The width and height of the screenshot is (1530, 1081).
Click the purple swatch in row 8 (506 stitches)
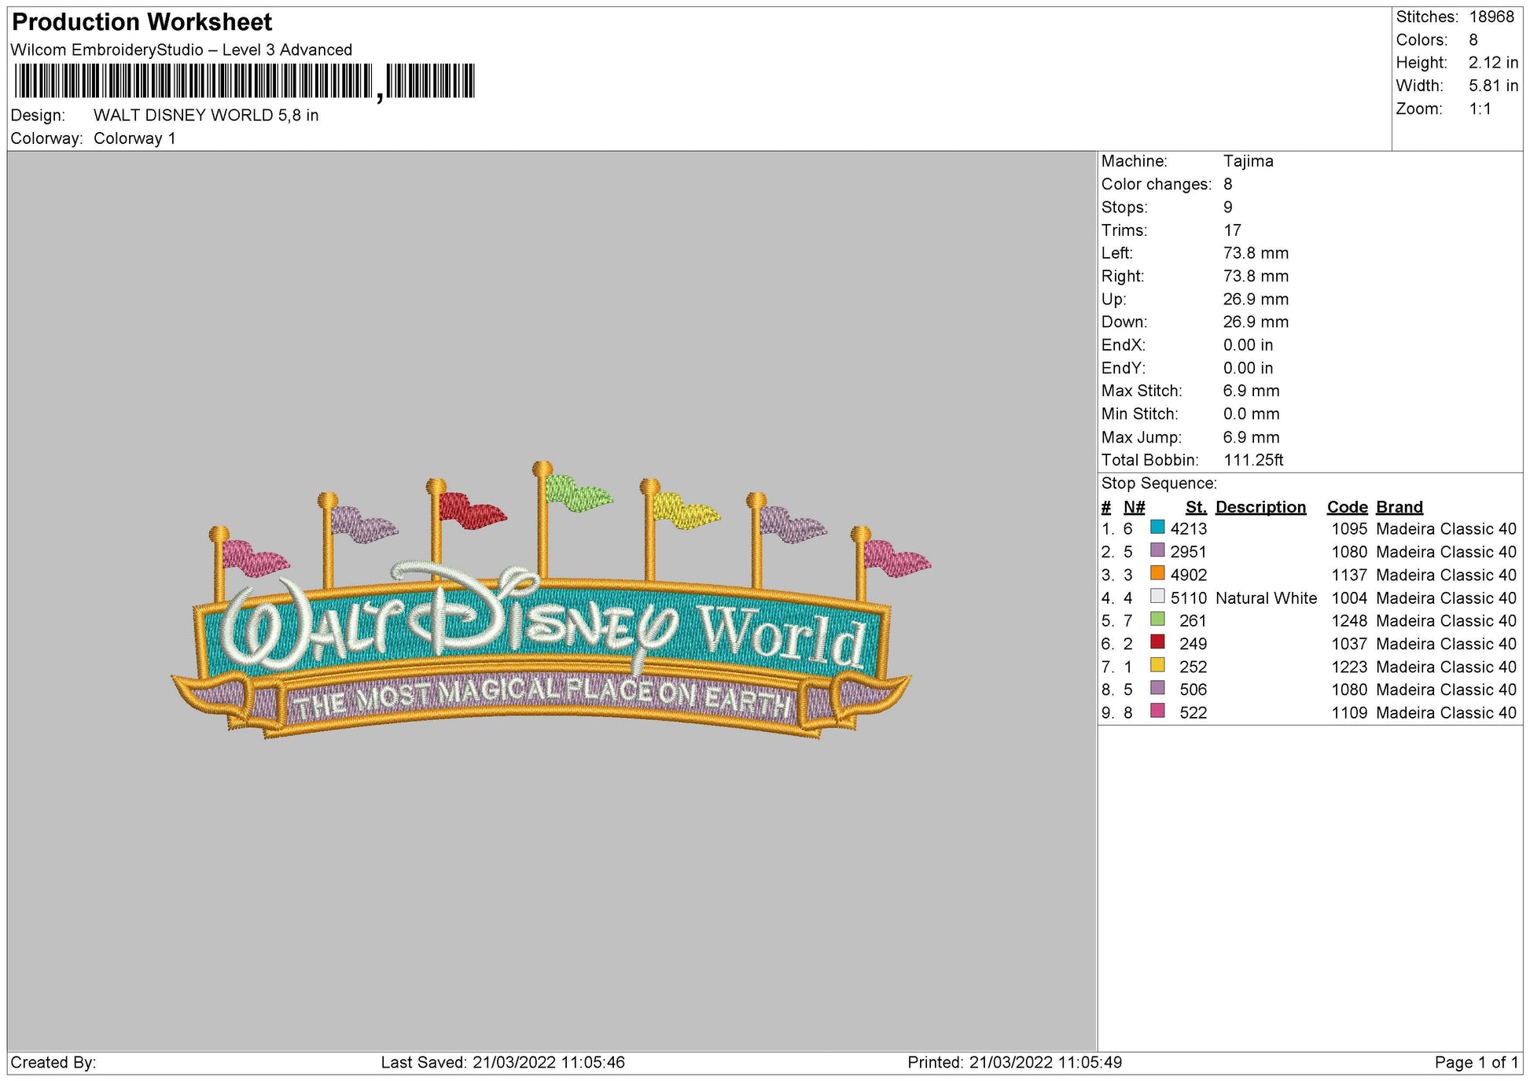(1157, 688)
